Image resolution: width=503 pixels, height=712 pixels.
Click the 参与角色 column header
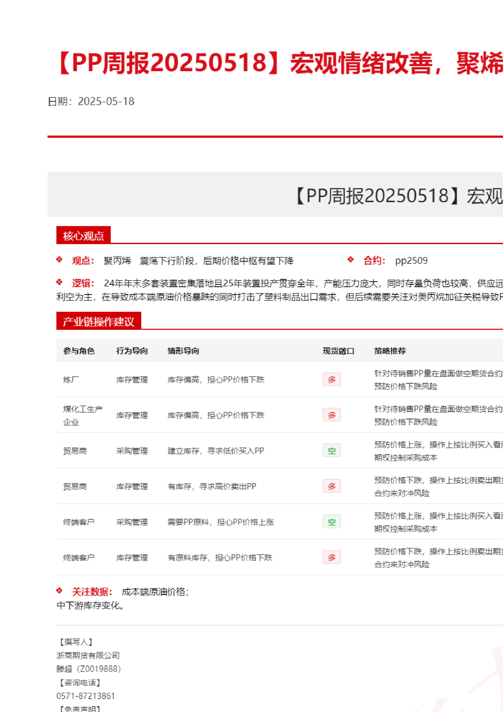(79, 351)
